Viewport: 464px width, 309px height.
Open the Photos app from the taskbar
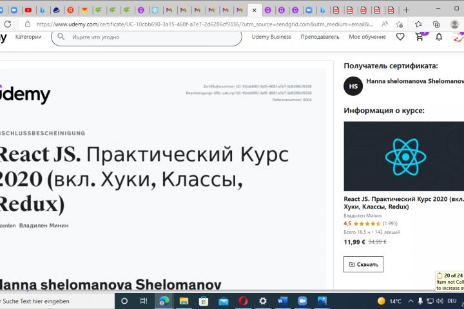coord(322,301)
